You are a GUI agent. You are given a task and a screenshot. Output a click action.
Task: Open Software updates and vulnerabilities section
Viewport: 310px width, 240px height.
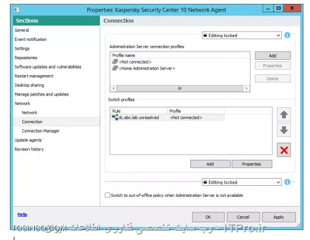(48, 67)
